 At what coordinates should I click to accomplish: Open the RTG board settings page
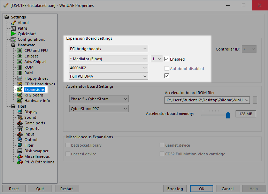[33, 95]
